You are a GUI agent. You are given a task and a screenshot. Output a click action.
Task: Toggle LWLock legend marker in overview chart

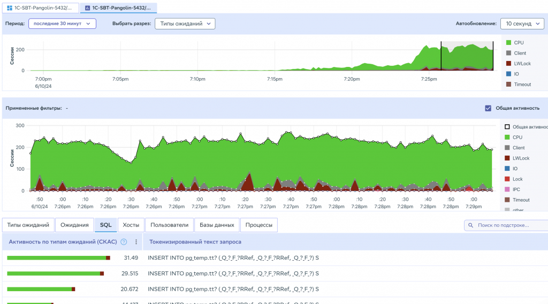point(508,64)
